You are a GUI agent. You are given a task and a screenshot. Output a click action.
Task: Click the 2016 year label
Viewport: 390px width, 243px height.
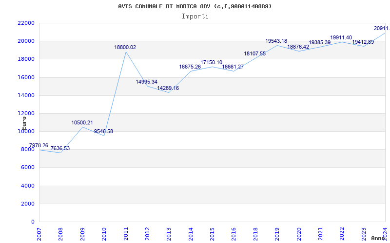pos(234,234)
